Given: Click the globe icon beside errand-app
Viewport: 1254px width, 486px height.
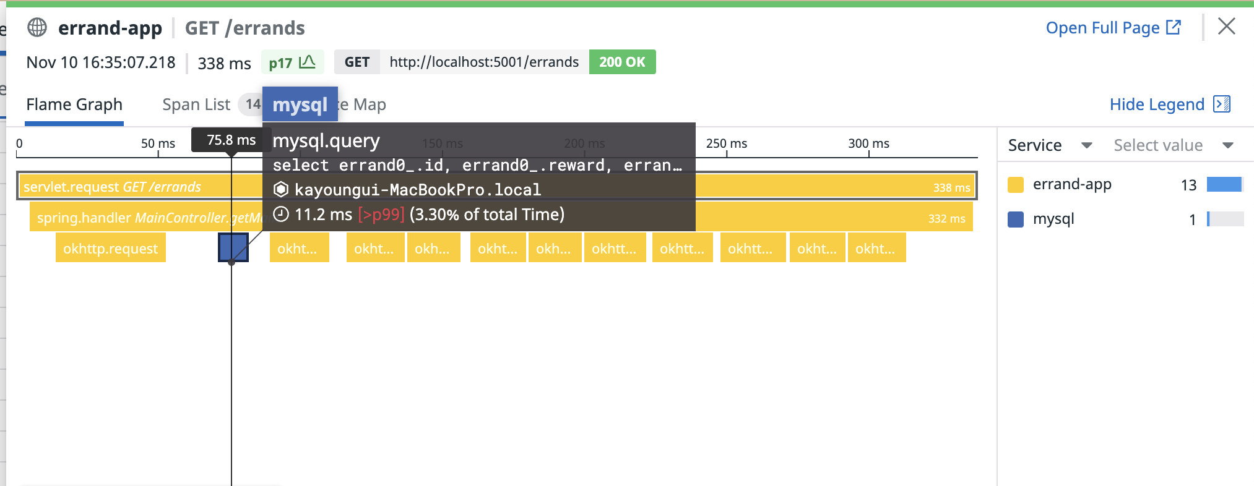Looking at the screenshot, I should point(37,28).
